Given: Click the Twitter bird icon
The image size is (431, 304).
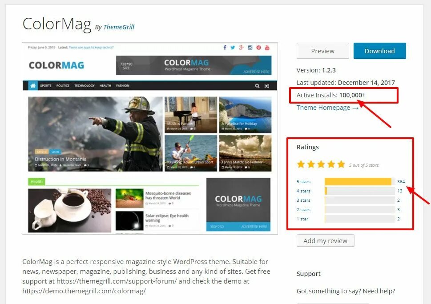Looking at the screenshot, I should [x=233, y=48].
